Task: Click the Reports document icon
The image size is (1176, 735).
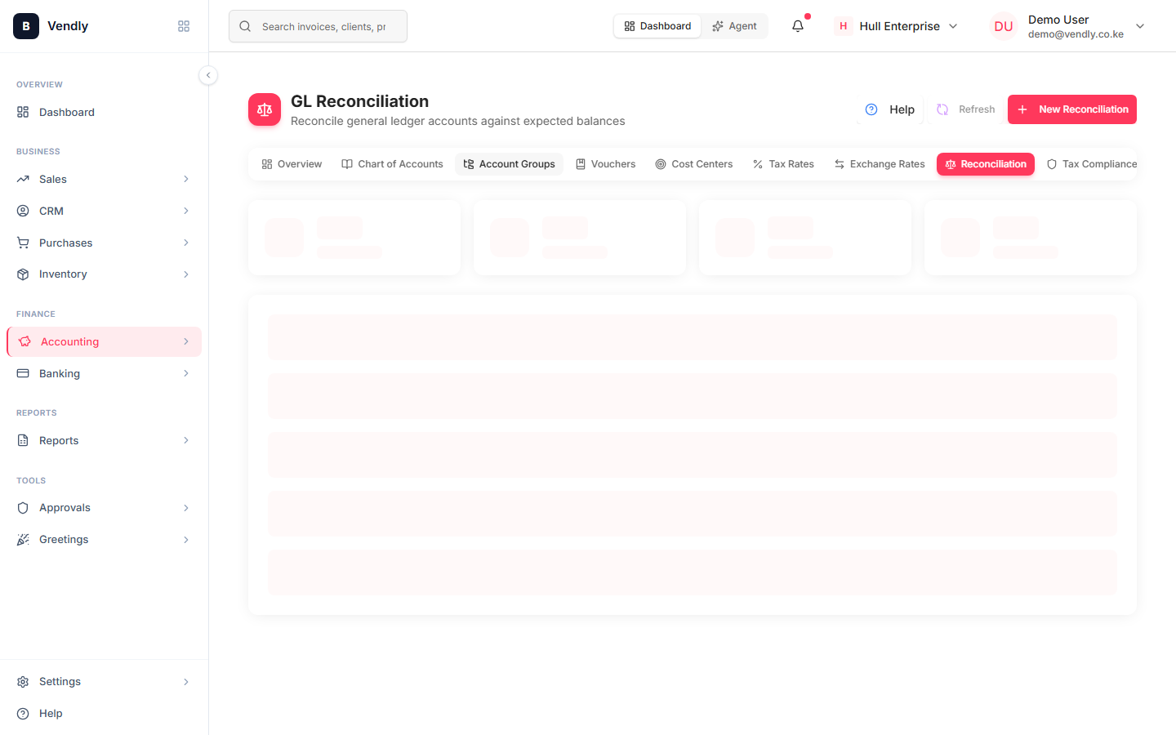Action: pos(23,440)
